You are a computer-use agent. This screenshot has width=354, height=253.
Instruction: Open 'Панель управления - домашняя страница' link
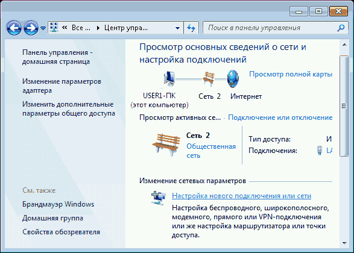[57, 57]
